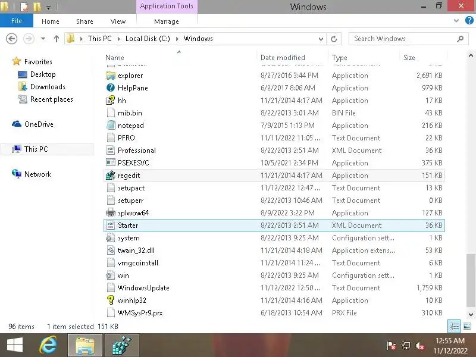Image resolution: width=476 pixels, height=357 pixels.
Task: Select the hh application icon
Action: (x=111, y=100)
